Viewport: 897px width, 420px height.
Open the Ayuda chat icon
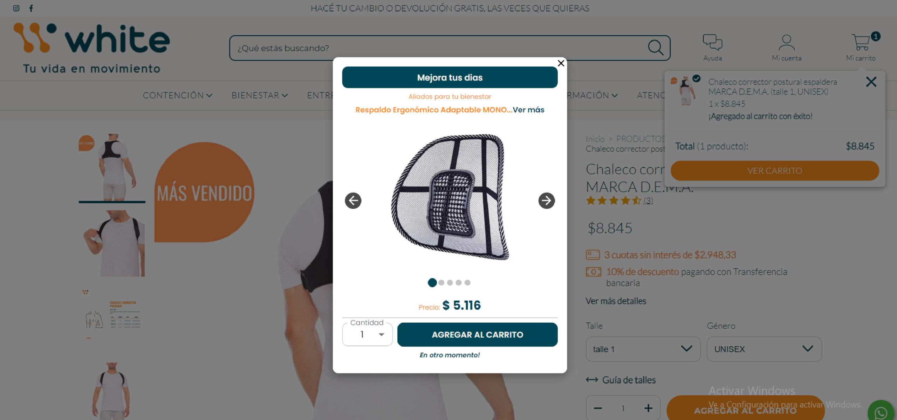[x=712, y=43]
